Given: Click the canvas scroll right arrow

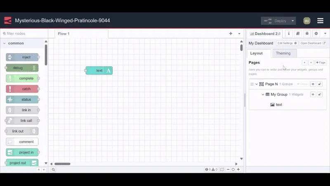Looking at the screenshot, I should point(236,164).
